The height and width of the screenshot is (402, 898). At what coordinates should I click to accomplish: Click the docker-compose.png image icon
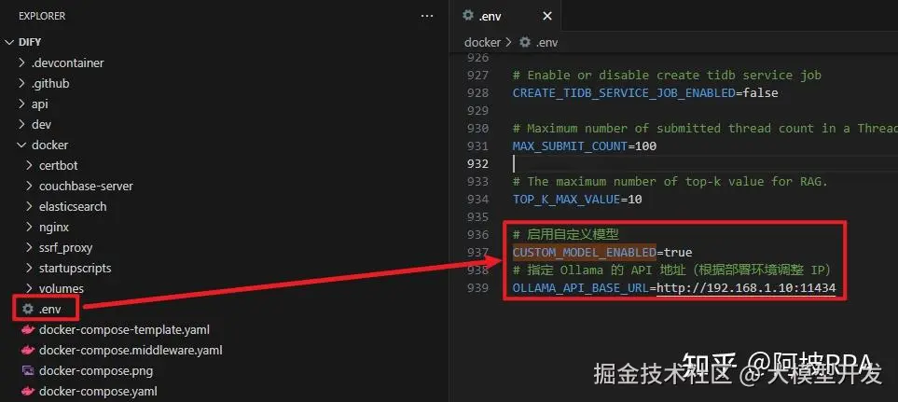coord(27,370)
